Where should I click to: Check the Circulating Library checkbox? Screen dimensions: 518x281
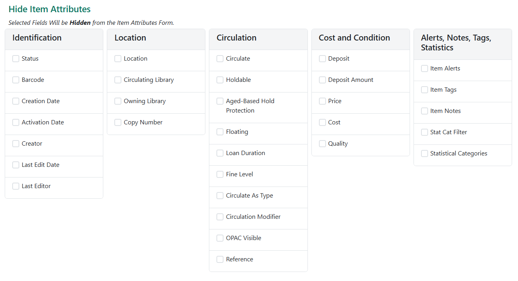point(117,79)
